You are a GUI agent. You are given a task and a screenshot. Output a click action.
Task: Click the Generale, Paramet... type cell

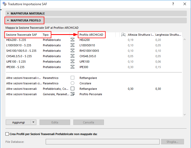pos(56,94)
